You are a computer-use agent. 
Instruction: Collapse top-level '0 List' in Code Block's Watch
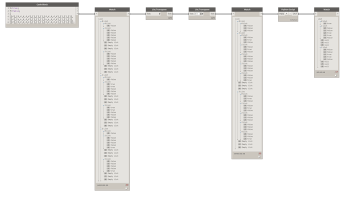coord(101,21)
